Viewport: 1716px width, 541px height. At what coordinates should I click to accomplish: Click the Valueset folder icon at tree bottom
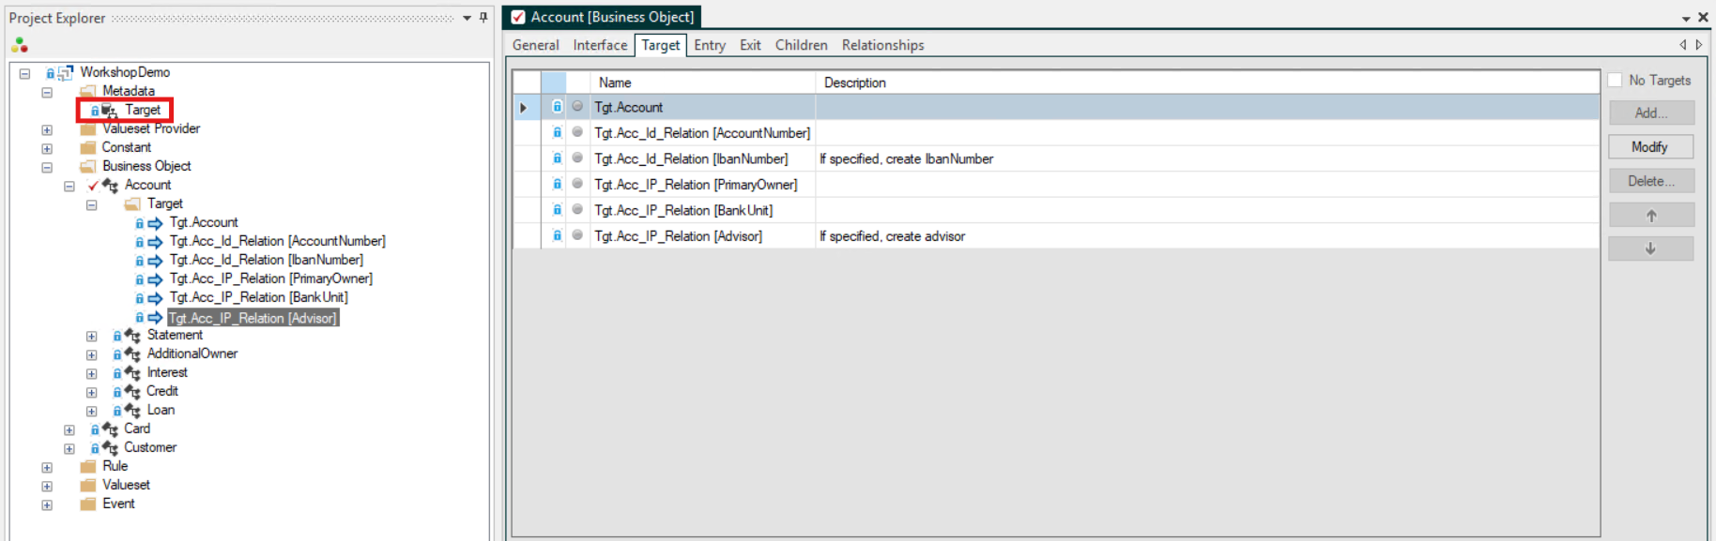coord(88,485)
